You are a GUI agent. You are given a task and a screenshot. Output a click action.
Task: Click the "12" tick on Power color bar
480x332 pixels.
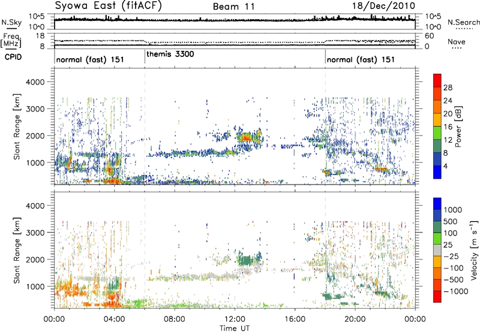448,140
